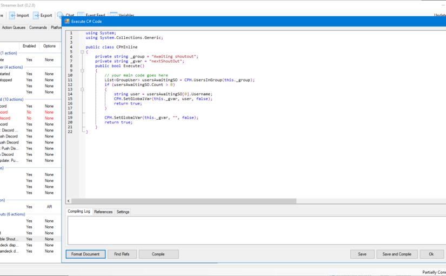The width and height of the screenshot is (446, 276).
Task: Switch to the Platforms tab behind the dialog
Action: 56,28
